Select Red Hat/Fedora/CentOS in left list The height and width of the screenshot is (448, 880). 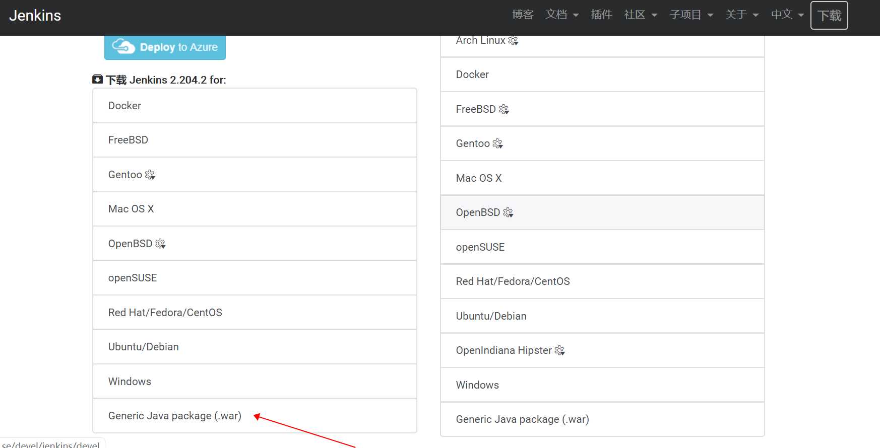pyautogui.click(x=255, y=313)
